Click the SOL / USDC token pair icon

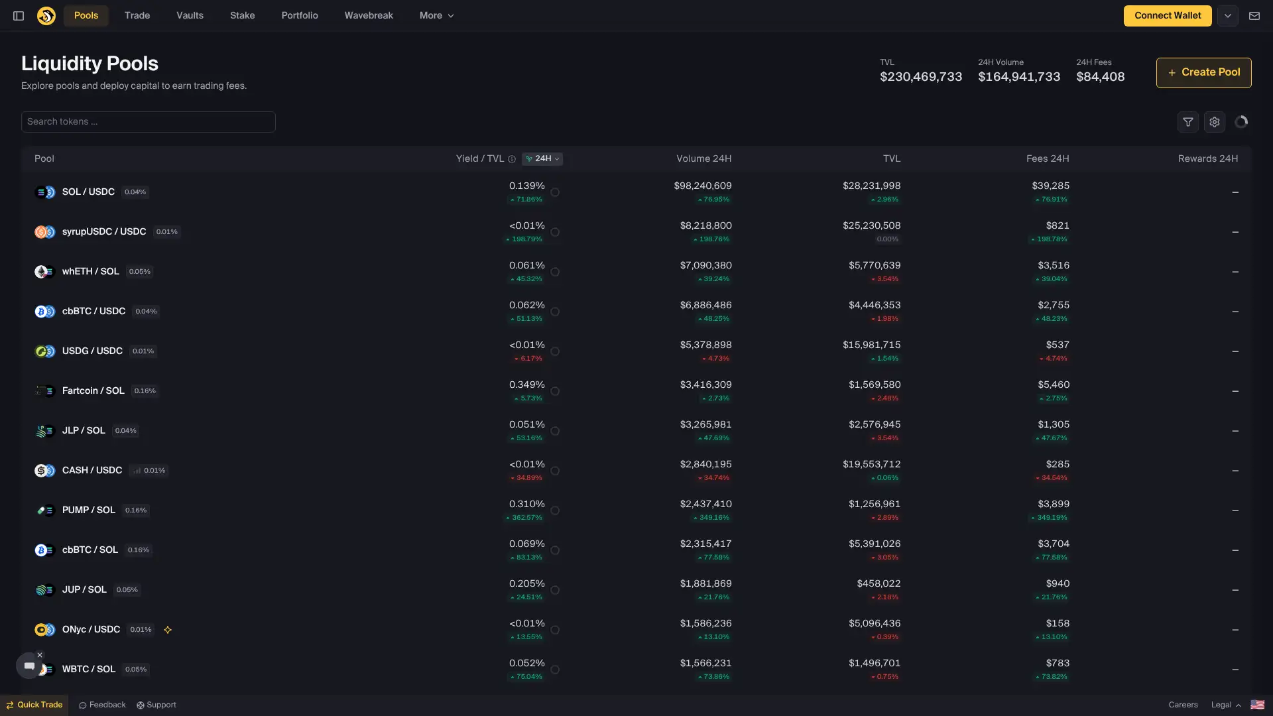click(44, 192)
